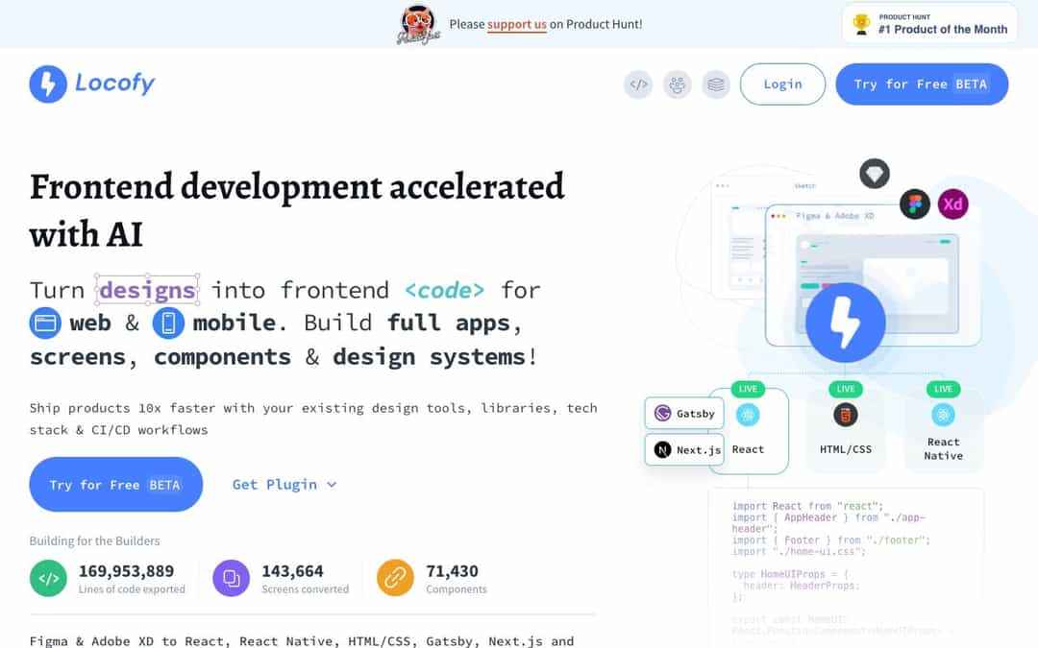This screenshot has width=1038, height=648.
Task: Click the Figma logo icon
Action: 914,204
